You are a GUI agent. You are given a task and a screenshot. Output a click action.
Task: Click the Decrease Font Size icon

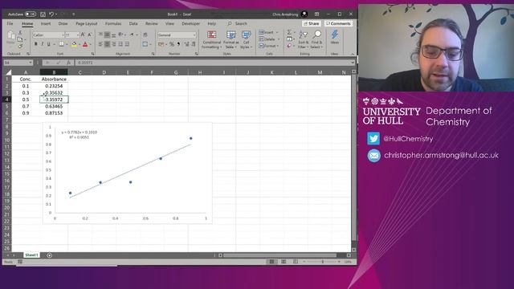89,35
